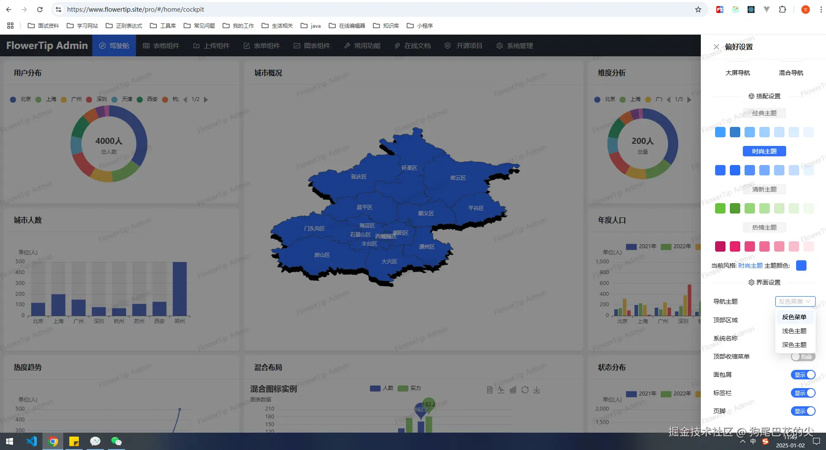
Task: Click the restore icon on 混合图标实例 chart
Action: tap(525, 390)
